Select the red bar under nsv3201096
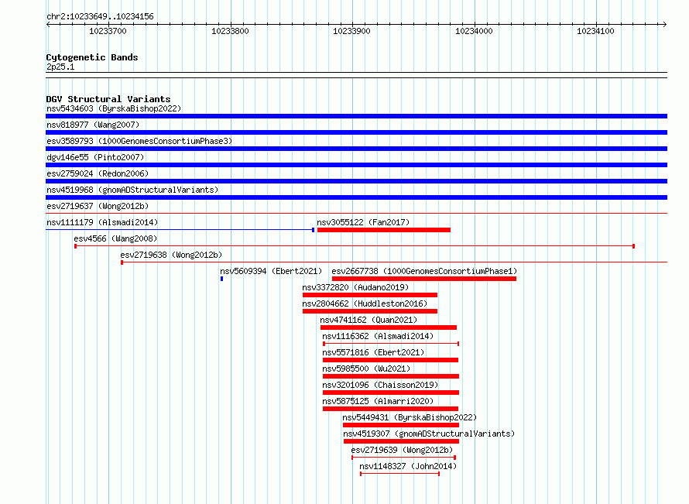This screenshot has height=504, width=689. (x=391, y=393)
